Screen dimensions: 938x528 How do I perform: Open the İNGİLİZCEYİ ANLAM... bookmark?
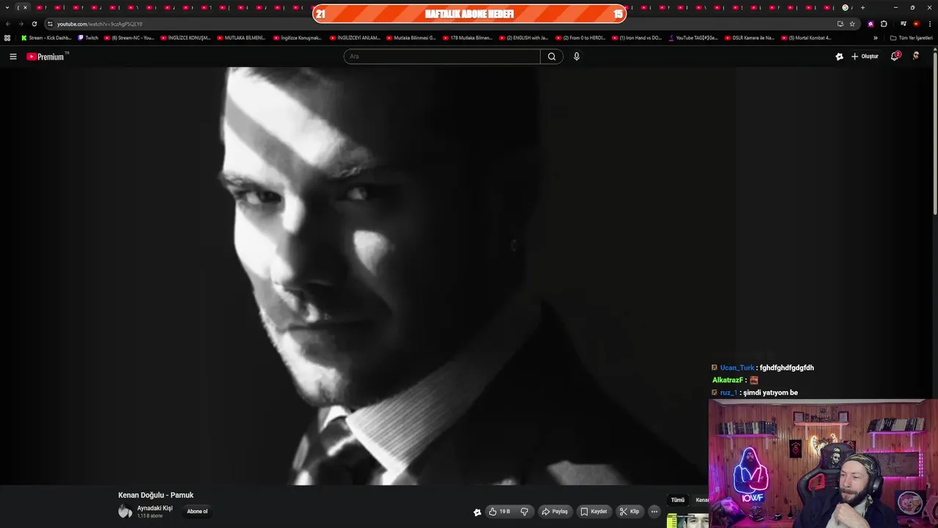coord(355,37)
